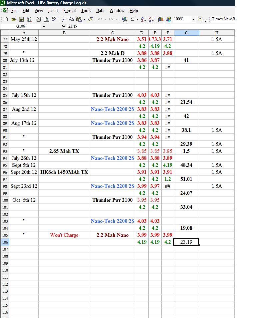
Task: Open an existing workbook
Action: click(x=13, y=19)
